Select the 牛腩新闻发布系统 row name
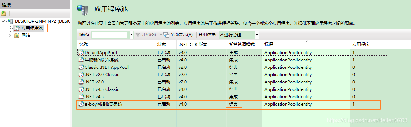 coord(102,60)
